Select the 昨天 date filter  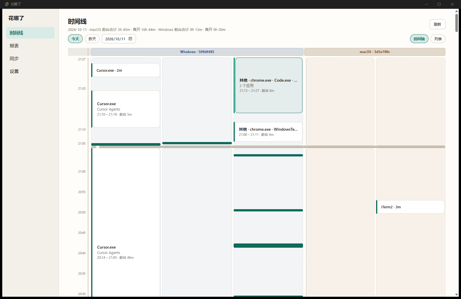tap(92, 39)
